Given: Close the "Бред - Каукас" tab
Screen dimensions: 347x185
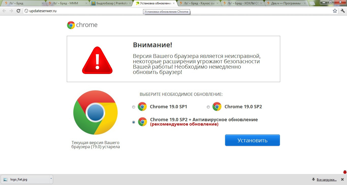Looking at the screenshot, I should point(217,4).
